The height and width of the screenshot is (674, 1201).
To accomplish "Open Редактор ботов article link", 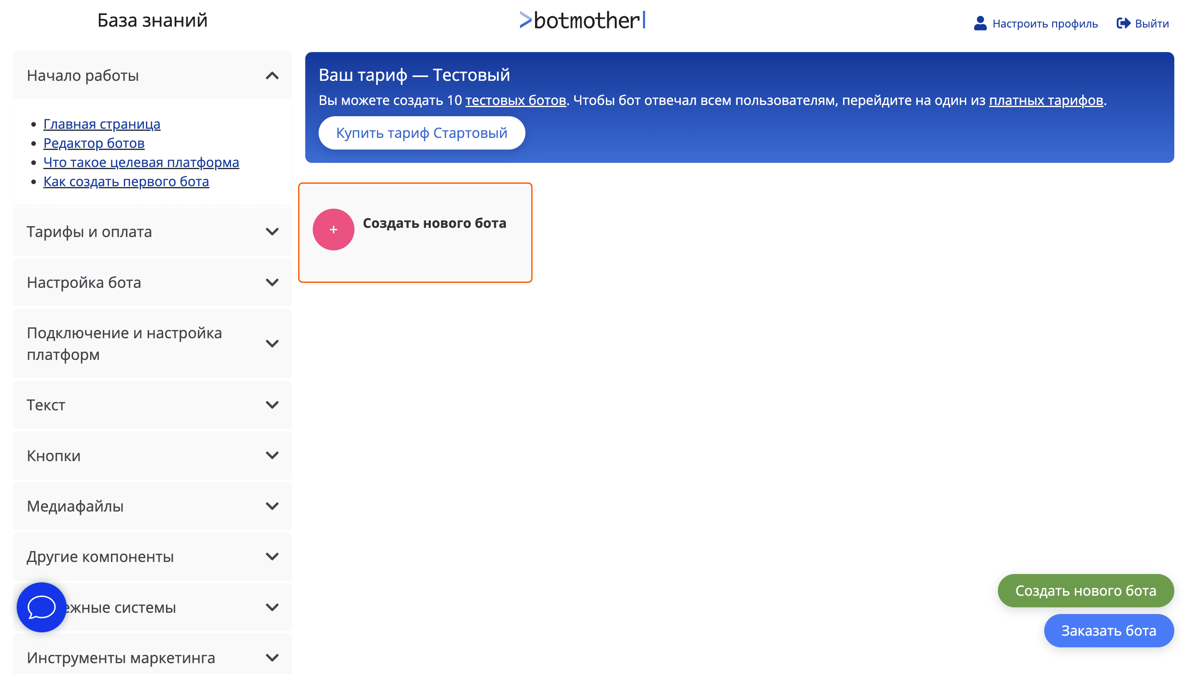I will [x=94, y=143].
